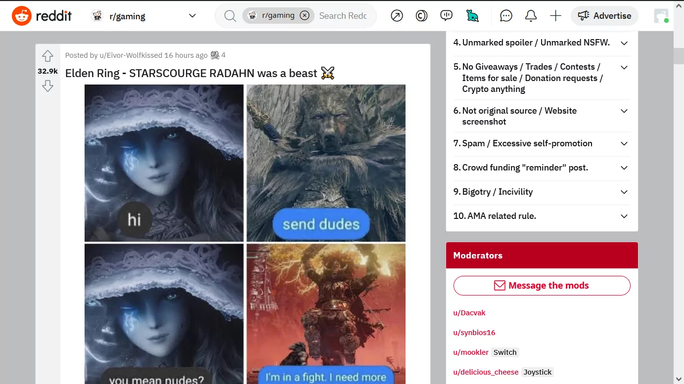Remove the r/gaming filter from search

click(305, 15)
